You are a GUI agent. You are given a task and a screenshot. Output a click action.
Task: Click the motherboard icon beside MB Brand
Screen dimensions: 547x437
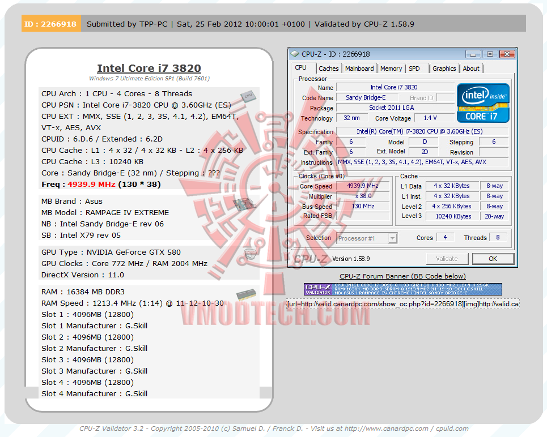(244, 204)
